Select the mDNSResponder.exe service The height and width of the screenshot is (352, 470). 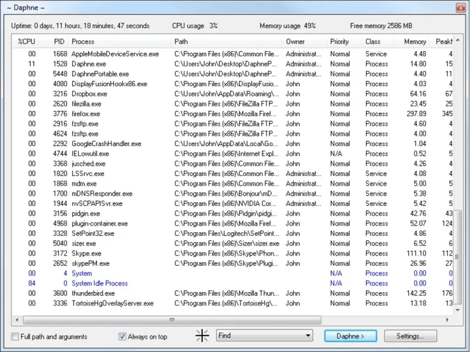pyautogui.click(x=232, y=194)
